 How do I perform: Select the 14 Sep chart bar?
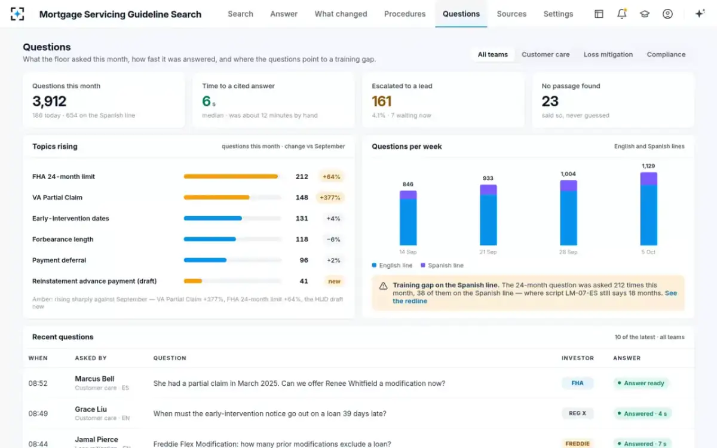(408, 218)
